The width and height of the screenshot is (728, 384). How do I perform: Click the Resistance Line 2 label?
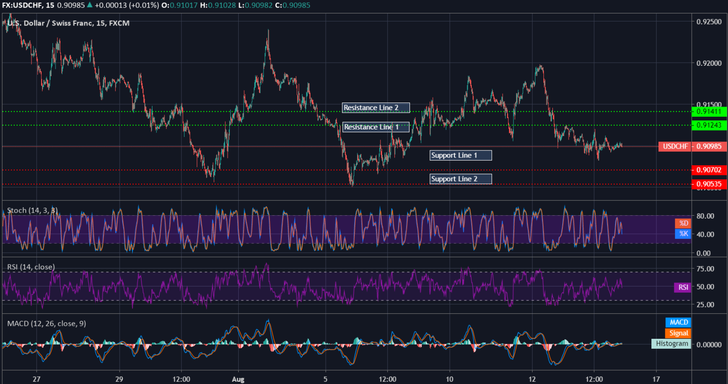tap(376, 108)
